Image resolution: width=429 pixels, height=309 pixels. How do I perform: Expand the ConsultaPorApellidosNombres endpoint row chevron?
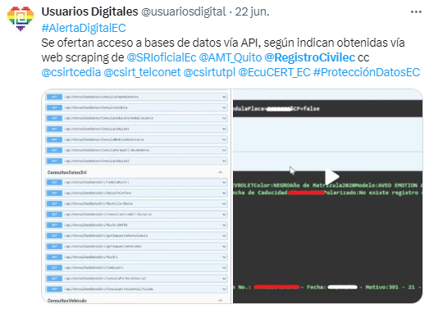pyautogui.click(x=224, y=150)
